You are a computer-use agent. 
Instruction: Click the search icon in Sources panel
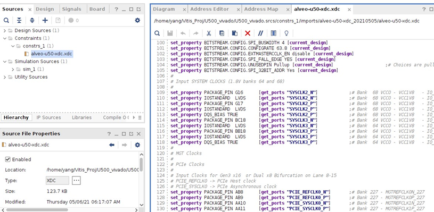6,20
